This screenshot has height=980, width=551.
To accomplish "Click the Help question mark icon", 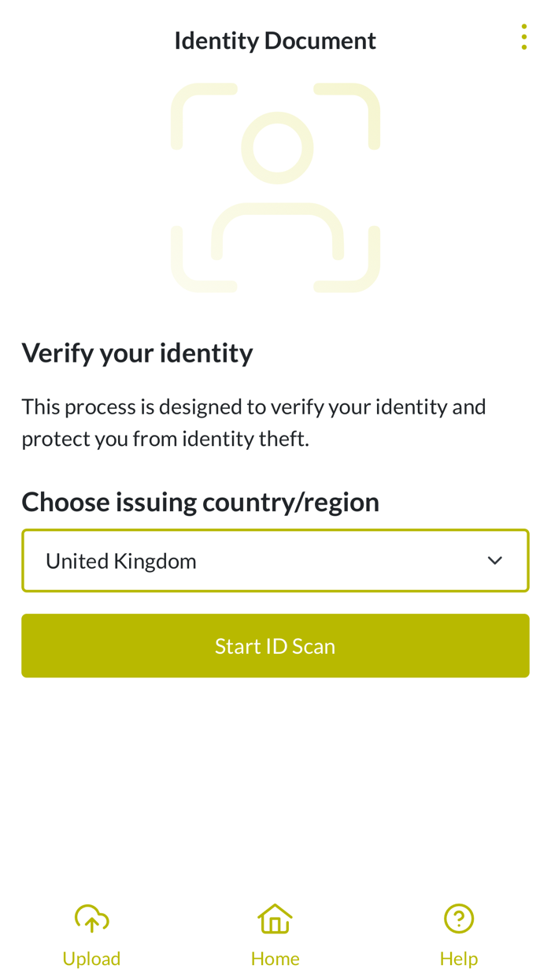I will point(458,919).
